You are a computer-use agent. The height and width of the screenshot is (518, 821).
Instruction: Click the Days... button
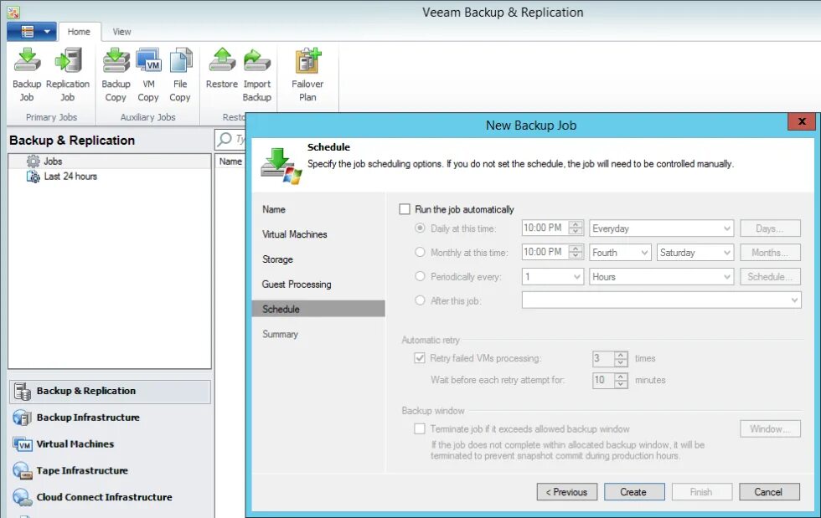pos(770,228)
